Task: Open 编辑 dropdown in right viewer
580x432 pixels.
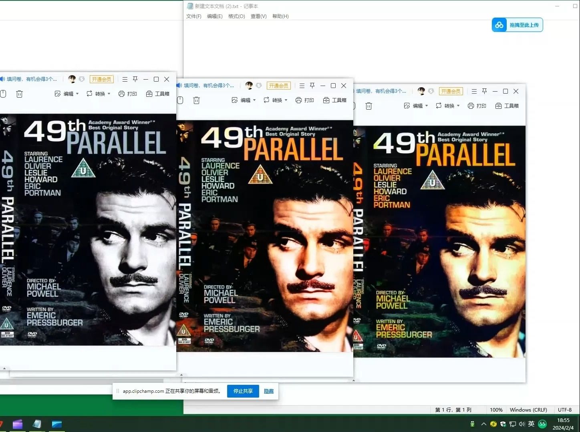Action: 416,106
